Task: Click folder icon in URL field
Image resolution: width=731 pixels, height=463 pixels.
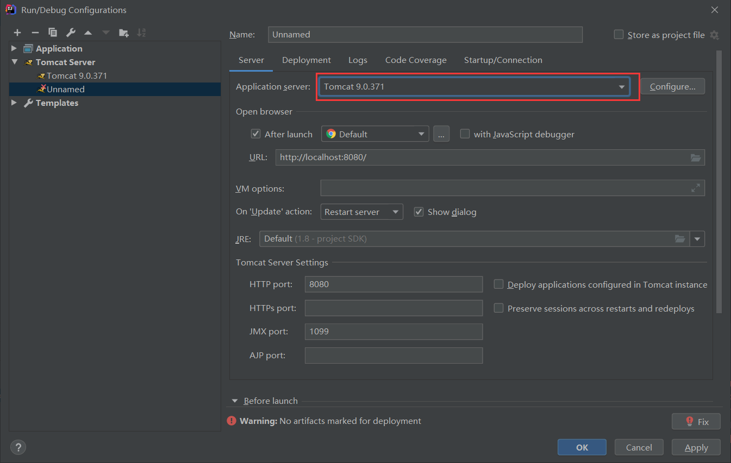Action: 696,157
